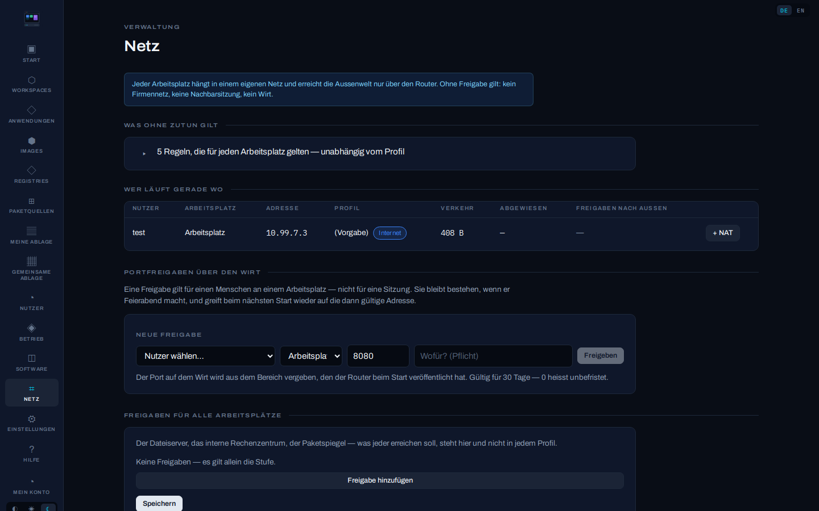
Task: Open the Images section
Action: point(31,145)
